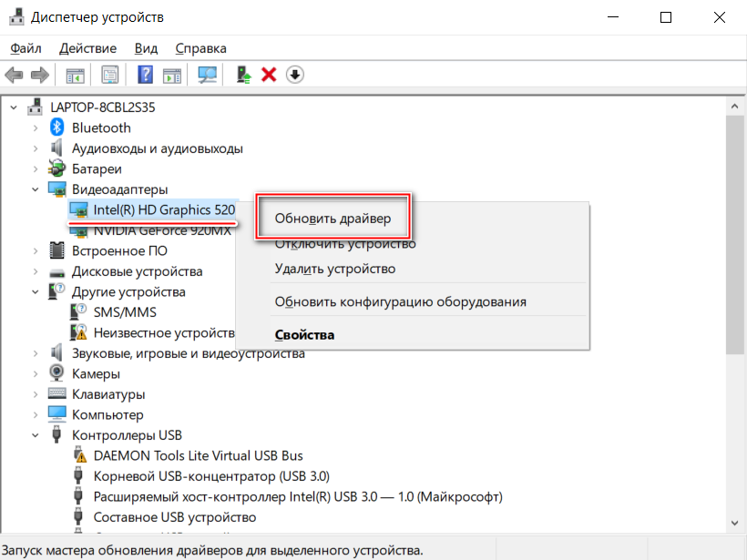Select the SMS/MMS device entry
The height and width of the screenshot is (560, 747).
coord(125,312)
